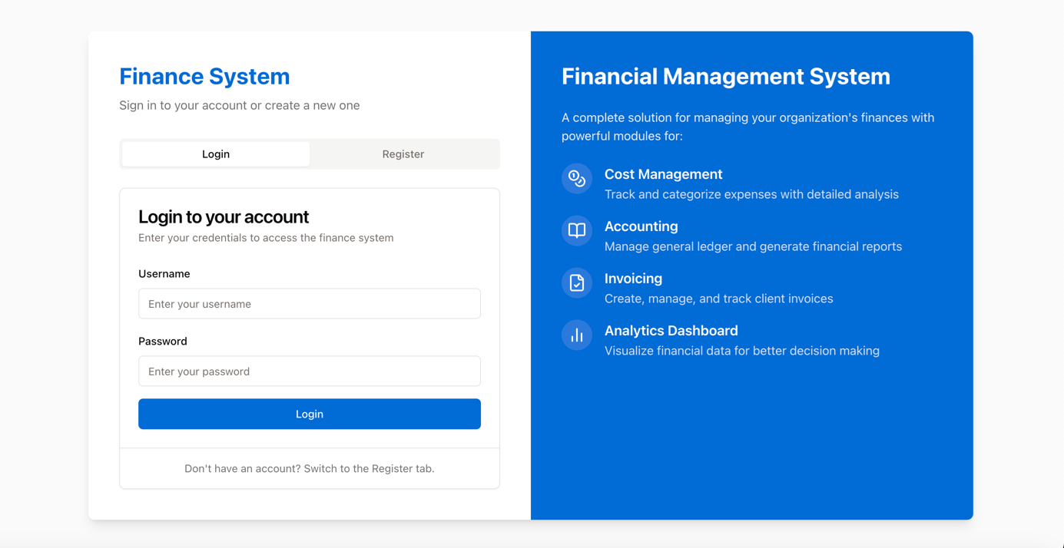Image resolution: width=1064 pixels, height=548 pixels.
Task: Click the Accounting open book icon
Action: (577, 231)
